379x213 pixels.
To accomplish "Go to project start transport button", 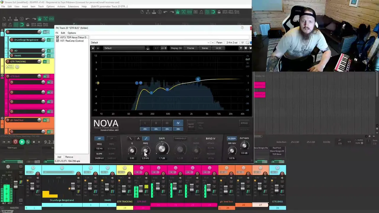I will click(4, 142).
